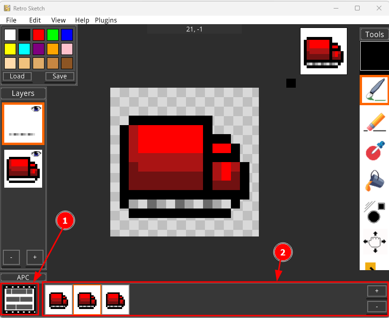Select the paintbrush tool
Screen dimensions: 389x318
374,90
